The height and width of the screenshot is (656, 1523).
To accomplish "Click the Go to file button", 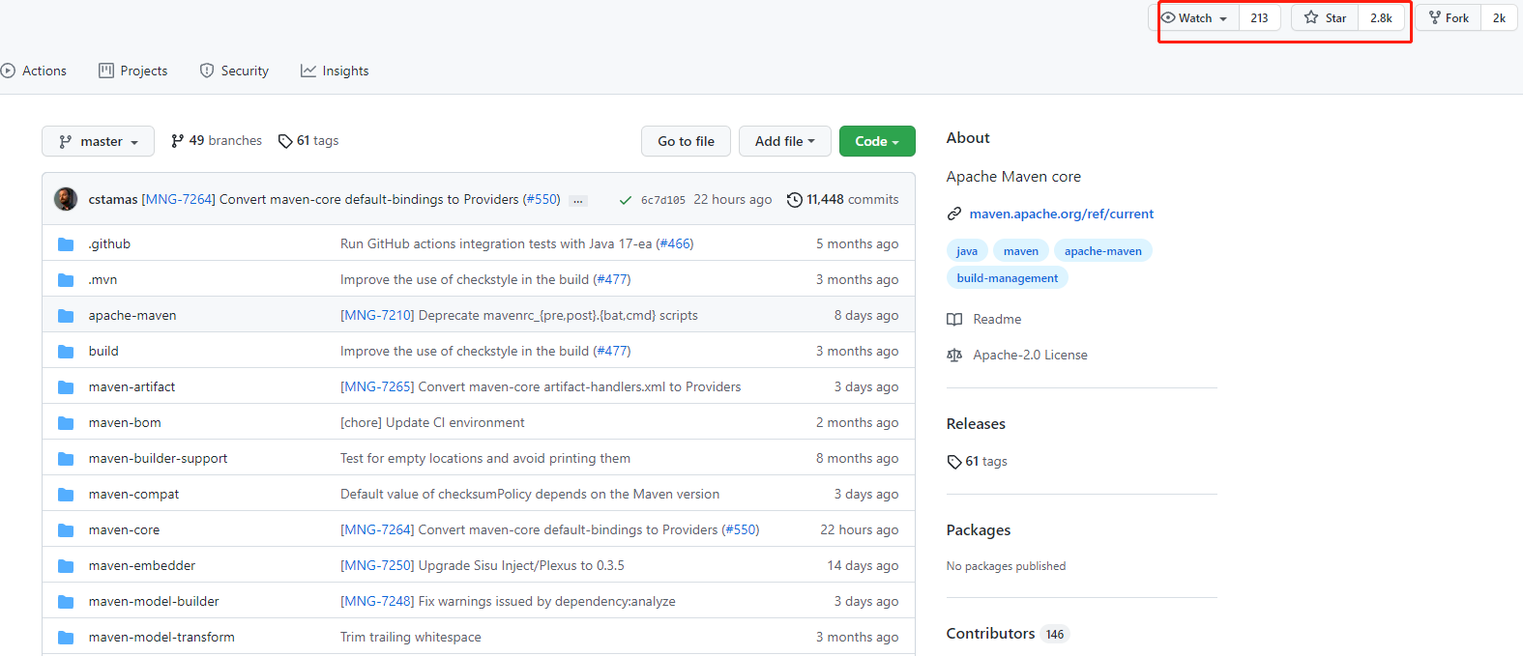I will click(686, 141).
